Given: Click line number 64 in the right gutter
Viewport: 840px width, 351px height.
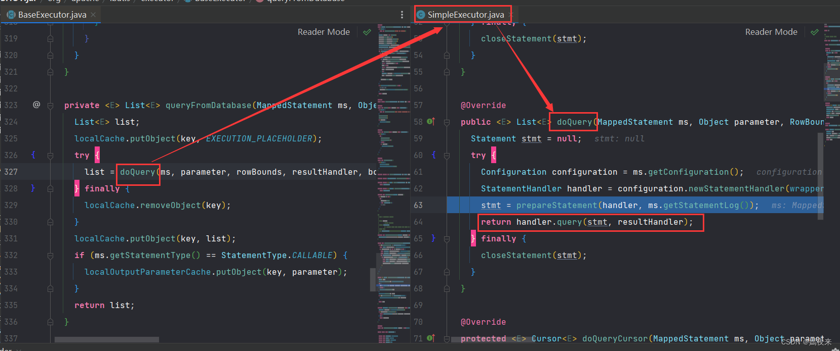Looking at the screenshot, I should 418,222.
